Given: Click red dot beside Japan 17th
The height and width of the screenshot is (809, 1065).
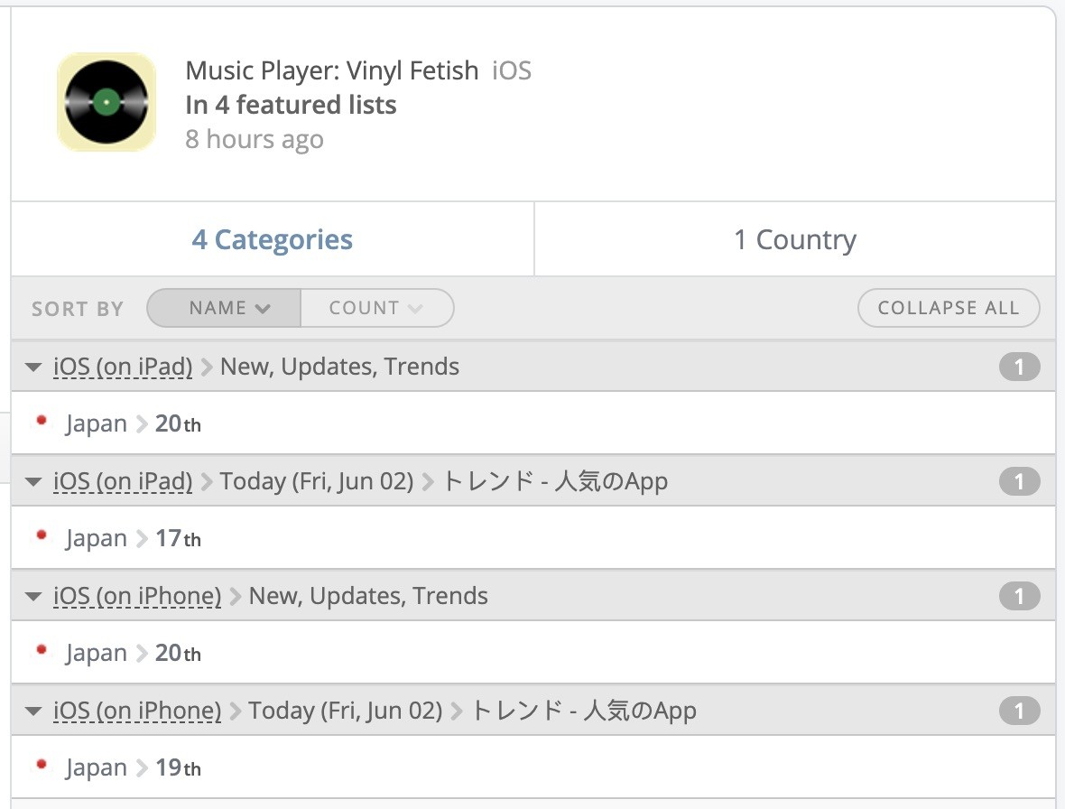Looking at the screenshot, I should [41, 535].
